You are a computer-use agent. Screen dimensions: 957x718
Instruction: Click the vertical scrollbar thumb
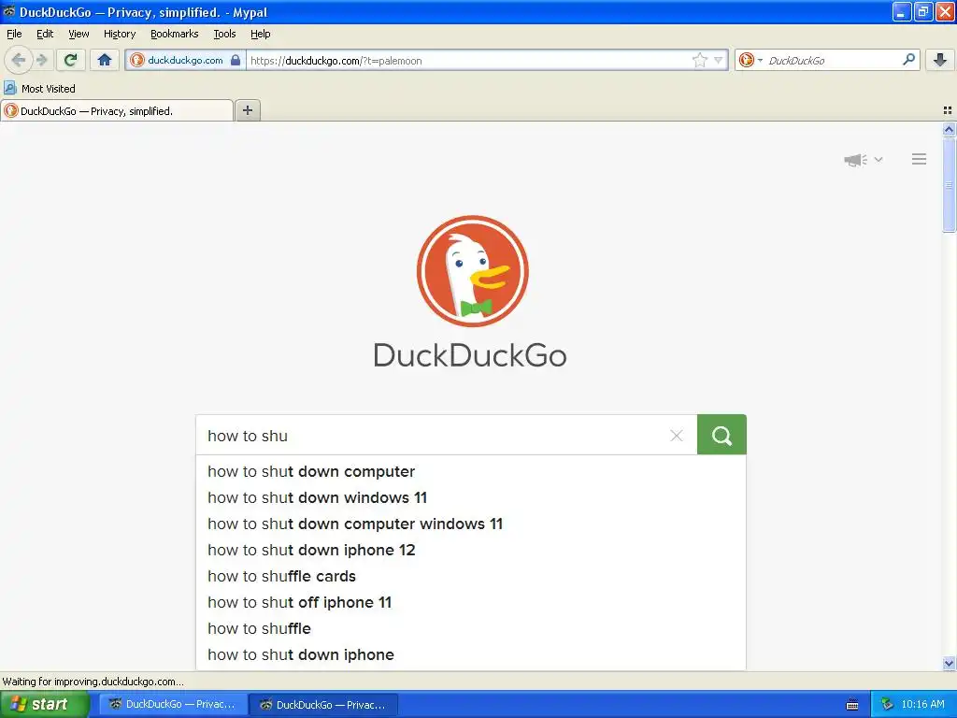949,184
